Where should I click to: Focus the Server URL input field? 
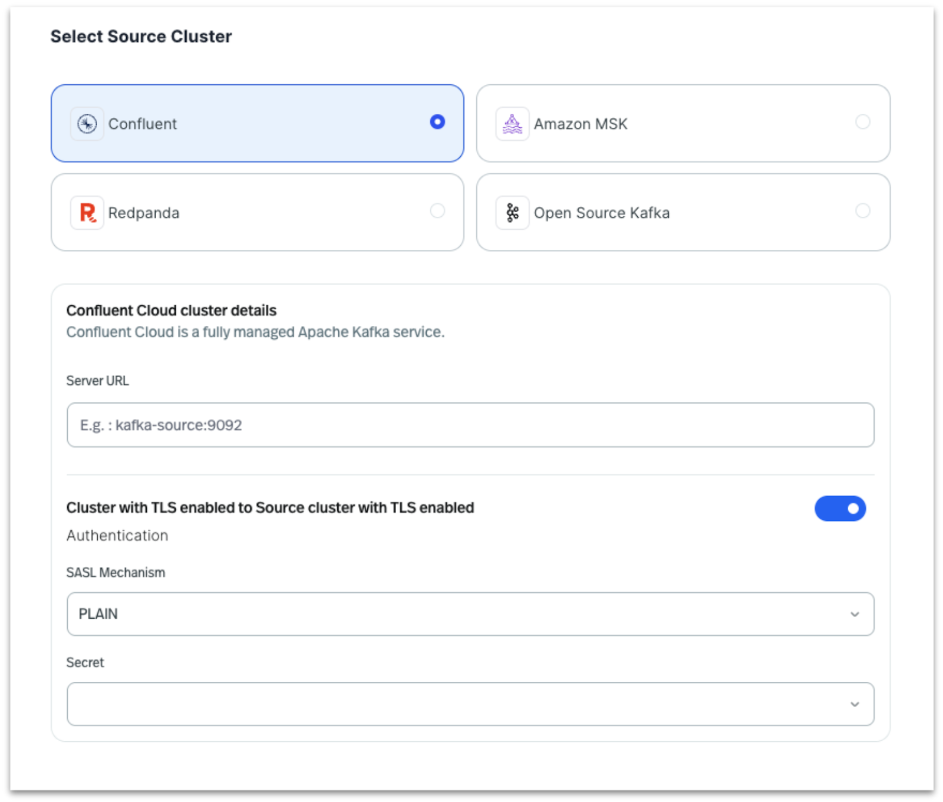470,425
